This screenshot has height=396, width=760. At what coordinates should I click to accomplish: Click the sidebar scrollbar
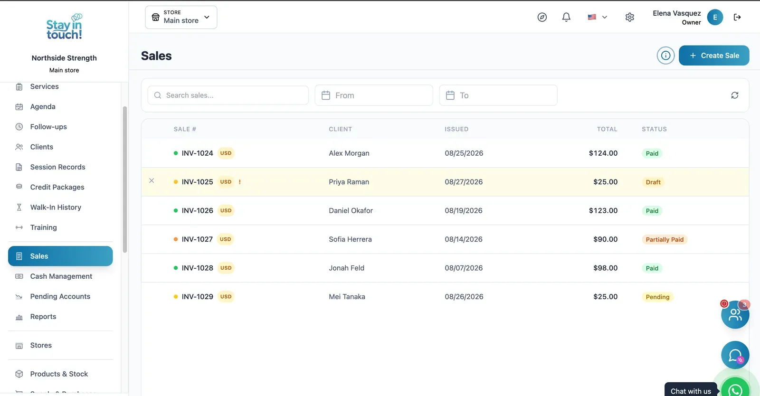pos(125,179)
